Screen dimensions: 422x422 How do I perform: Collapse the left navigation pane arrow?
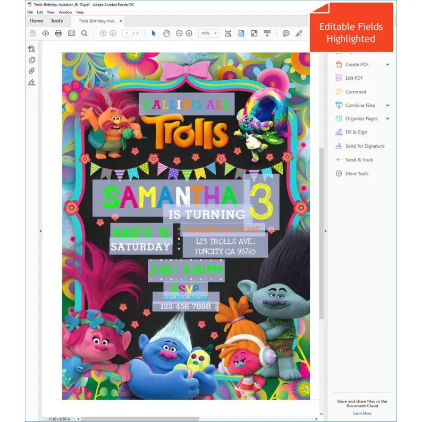point(40,231)
